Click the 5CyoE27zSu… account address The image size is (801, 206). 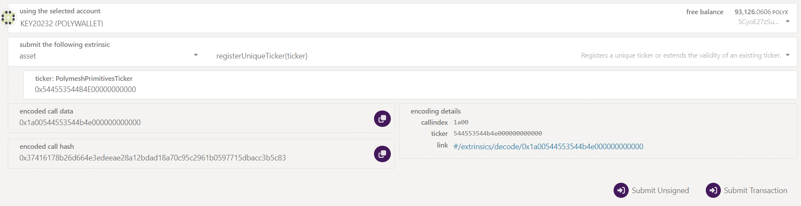758,22
